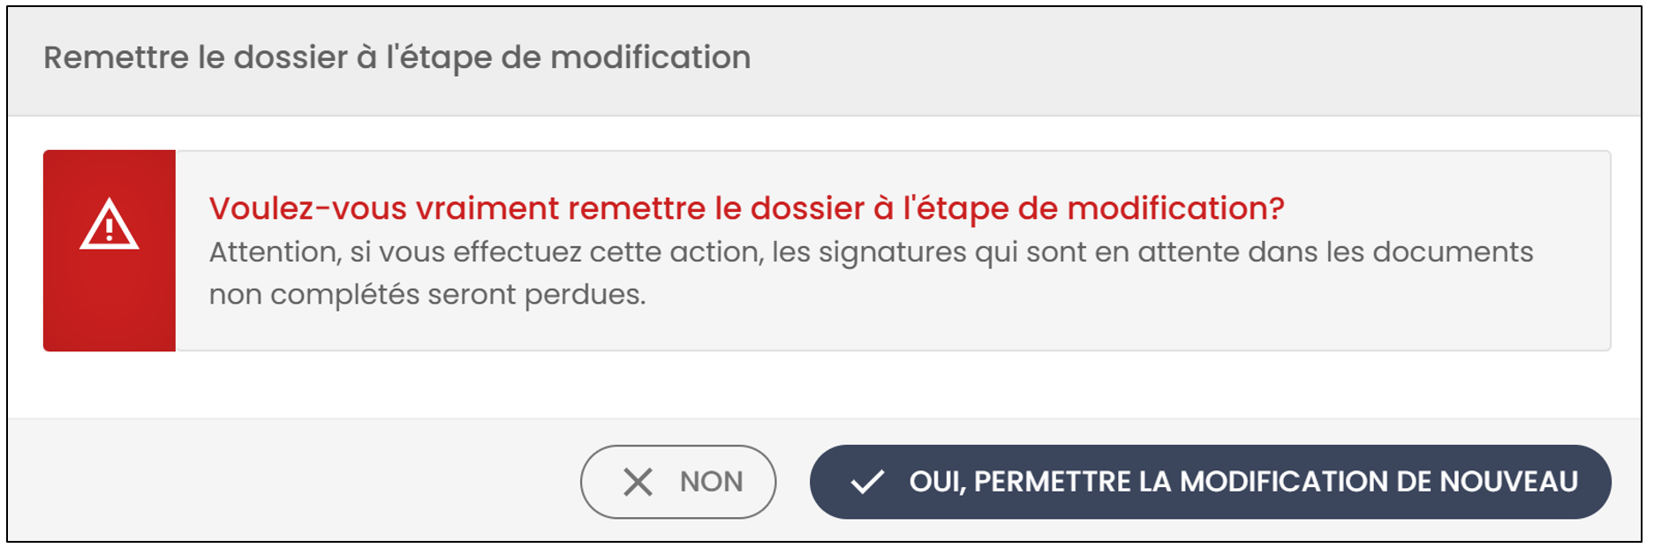
Task: Click the white space below the alert box
Action: click(x=825, y=385)
